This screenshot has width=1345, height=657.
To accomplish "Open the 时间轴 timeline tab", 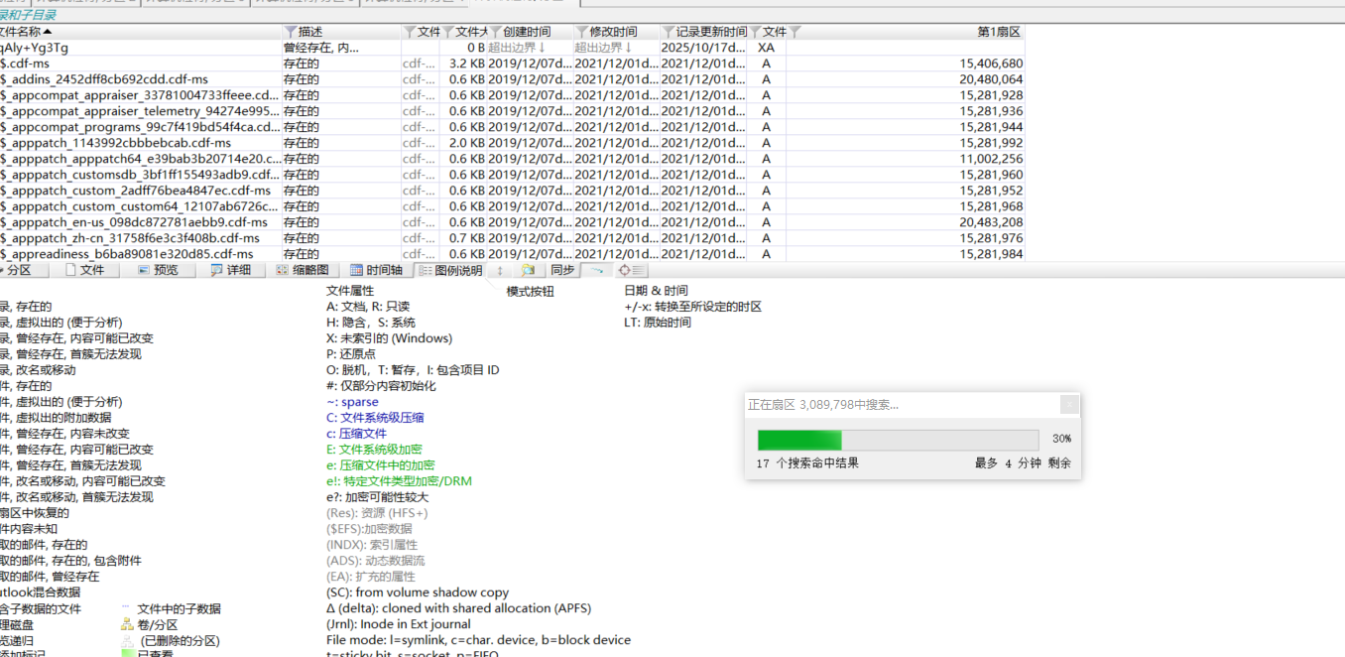I will pos(376,270).
